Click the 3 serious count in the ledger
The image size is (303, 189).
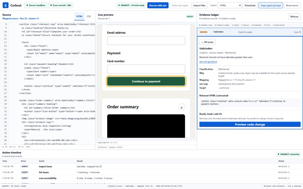click(245, 25)
